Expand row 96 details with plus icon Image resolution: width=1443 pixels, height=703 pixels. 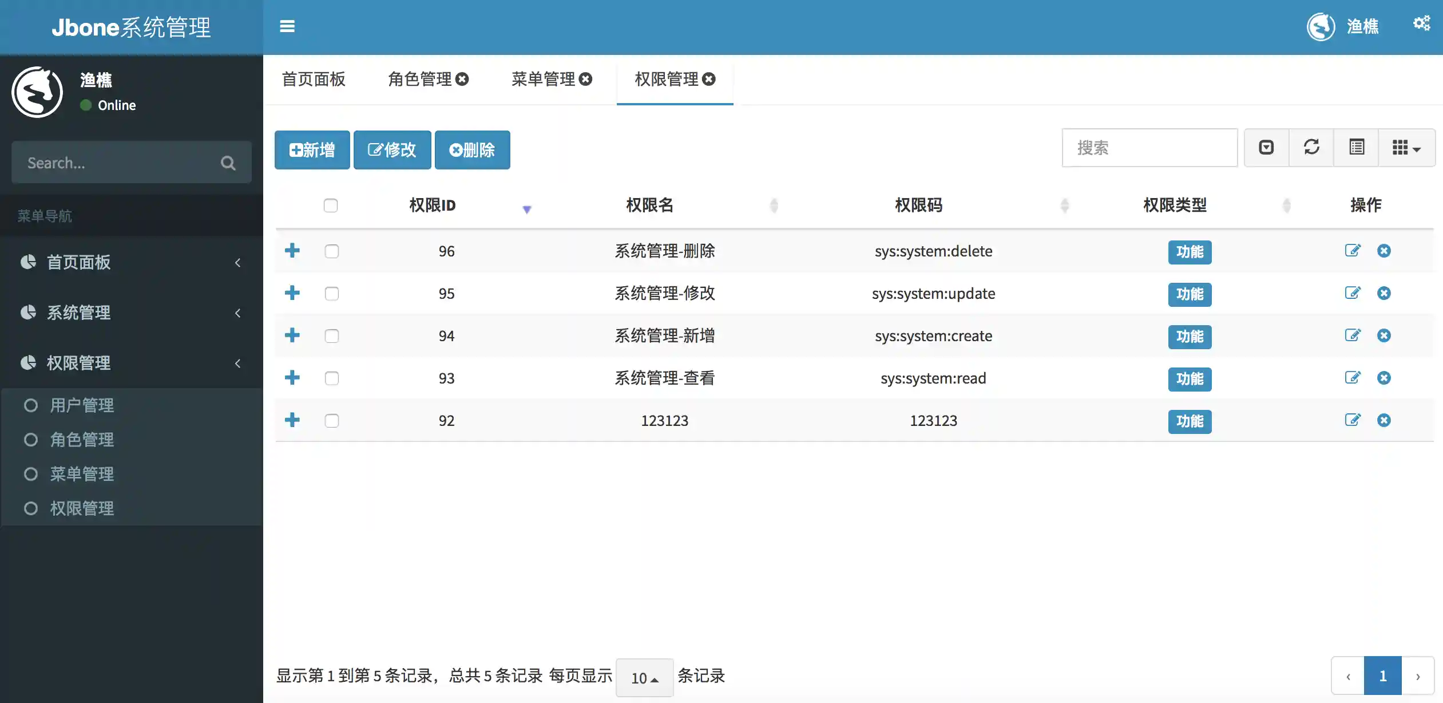pos(292,251)
